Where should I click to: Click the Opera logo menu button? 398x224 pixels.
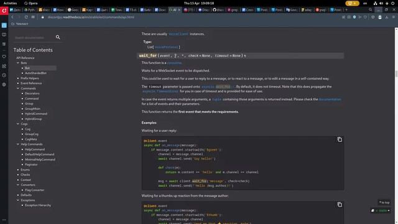click(x=4, y=11)
